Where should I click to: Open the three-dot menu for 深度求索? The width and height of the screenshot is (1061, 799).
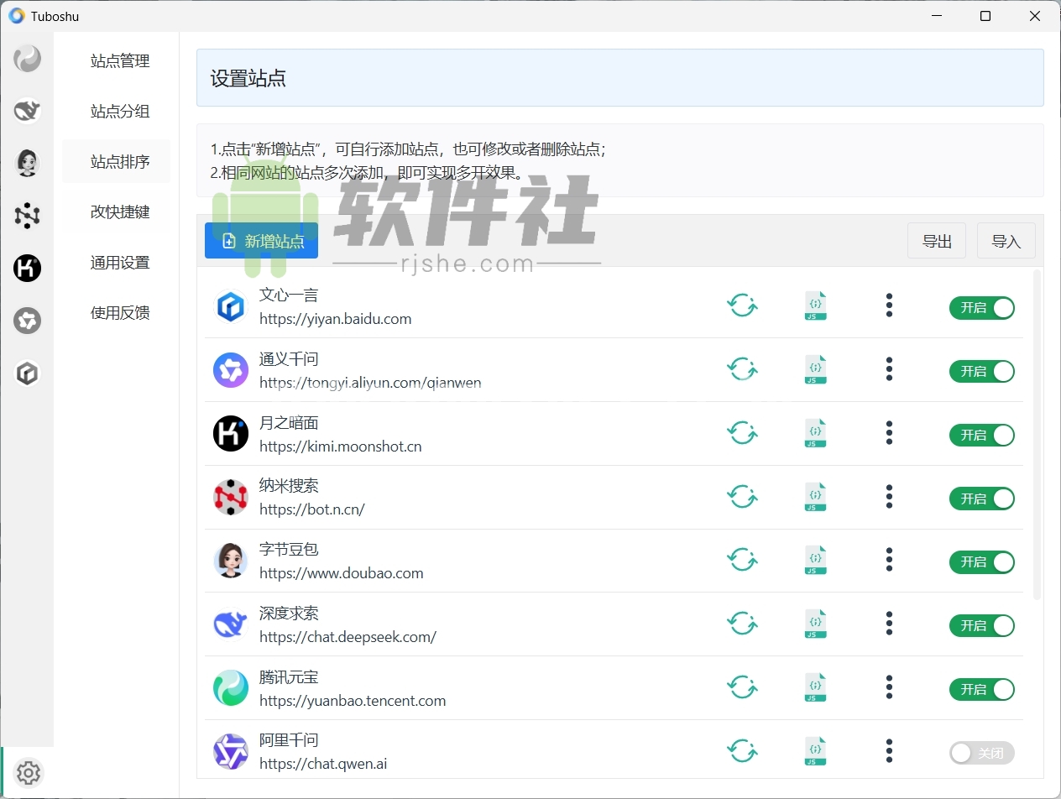[889, 624]
